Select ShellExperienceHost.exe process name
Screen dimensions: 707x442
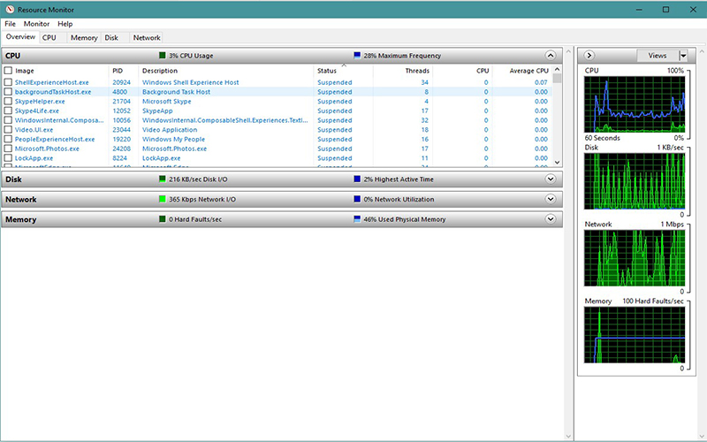point(52,82)
